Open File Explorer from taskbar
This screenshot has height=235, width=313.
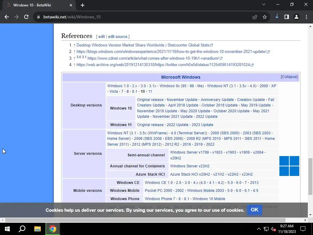pos(37,229)
